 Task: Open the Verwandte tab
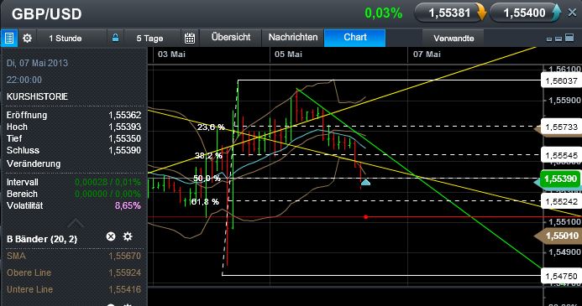pos(454,39)
